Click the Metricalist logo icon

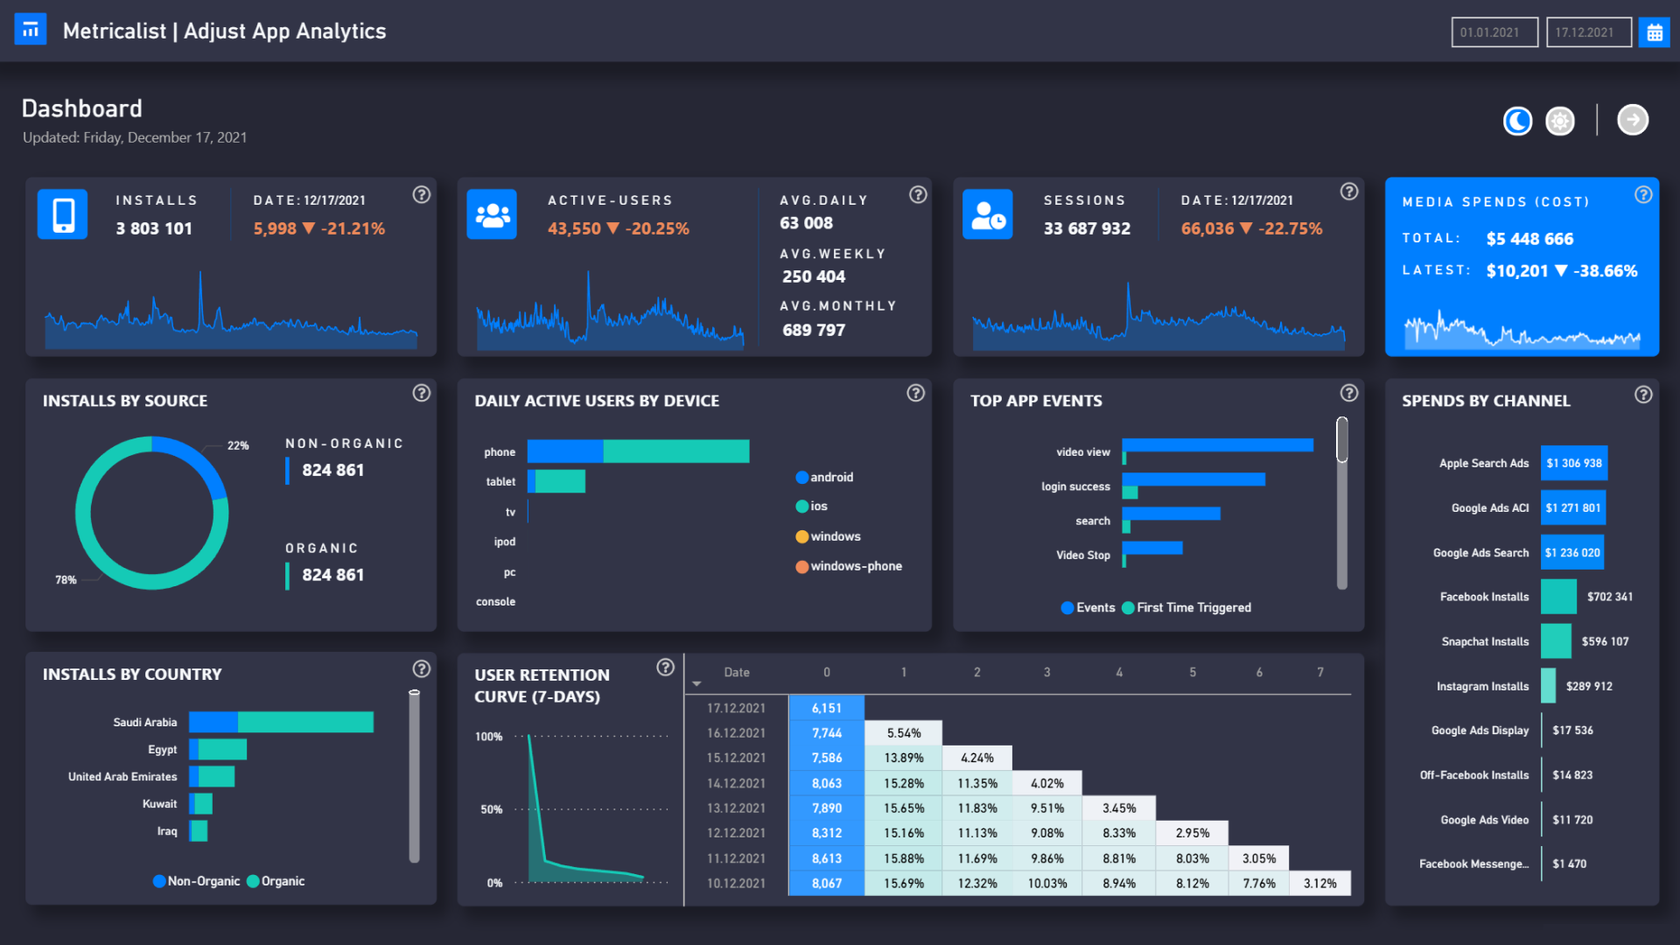31,29
